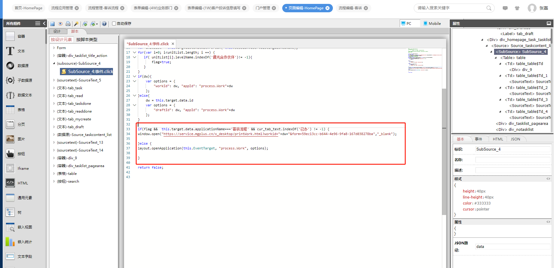554x268 pixels.
Task: Select <SubSource> SubSource_4 in properties tree
Action: point(521,52)
